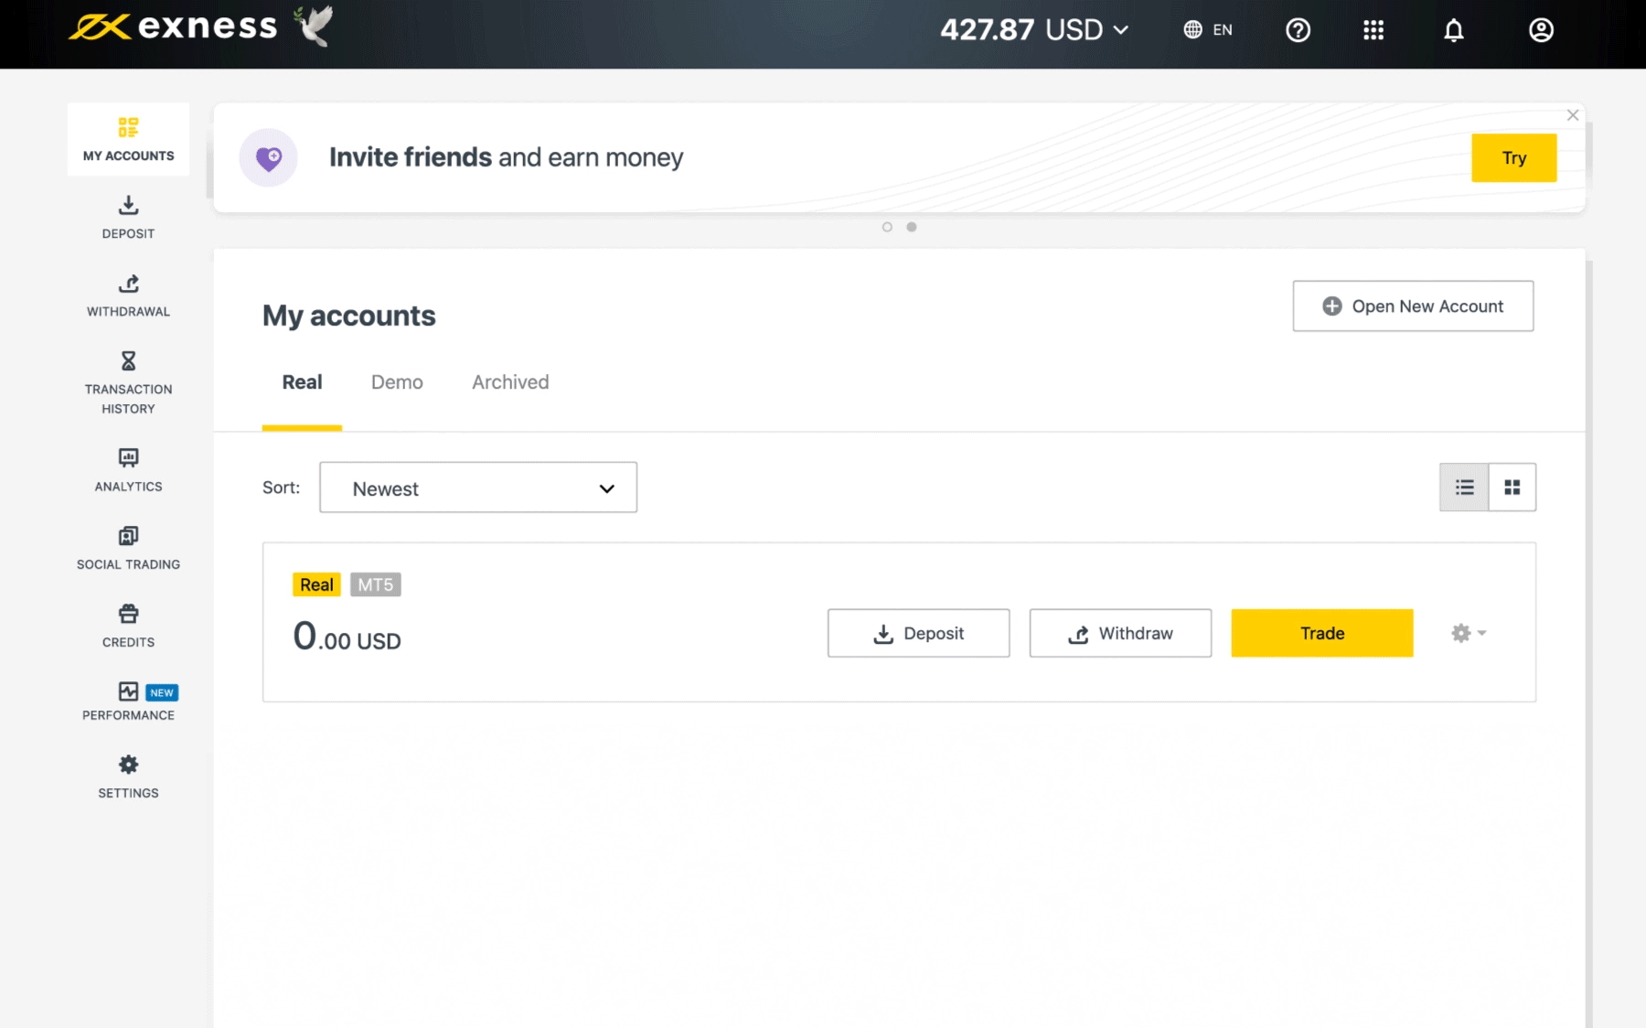Image resolution: width=1646 pixels, height=1028 pixels.
Task: Close the invite friends banner
Action: [1573, 115]
